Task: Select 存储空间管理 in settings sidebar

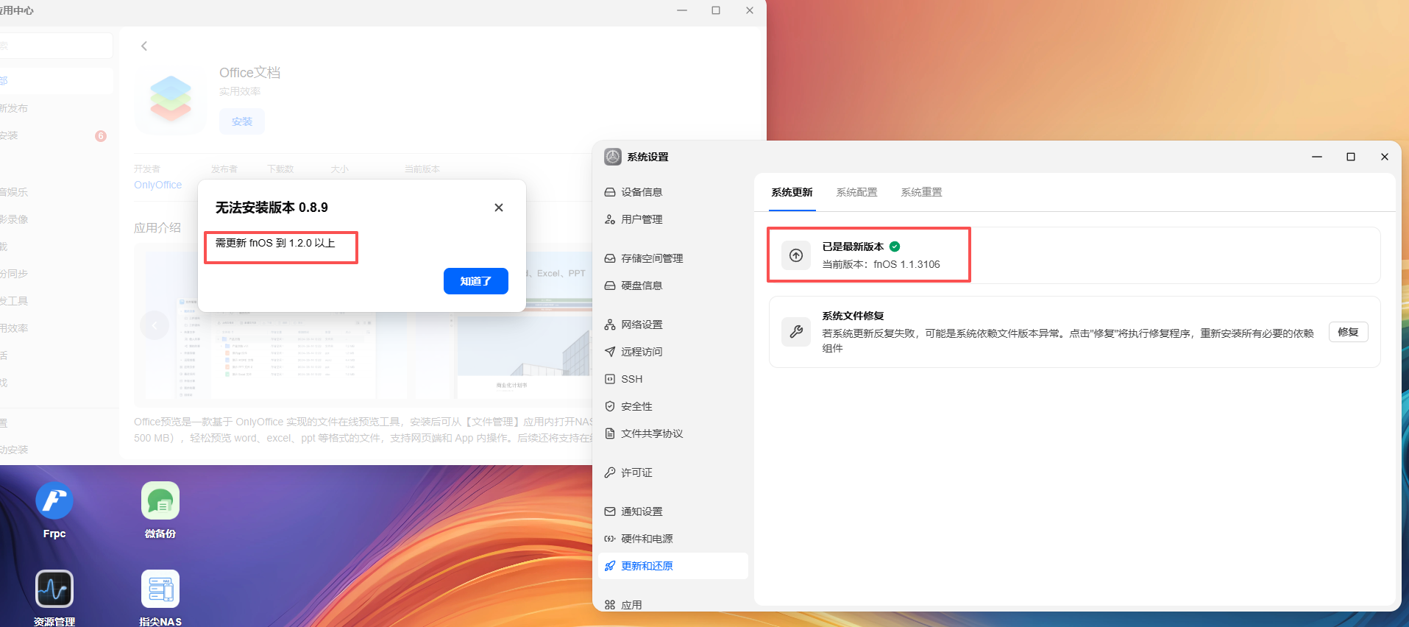Action: (x=673, y=258)
